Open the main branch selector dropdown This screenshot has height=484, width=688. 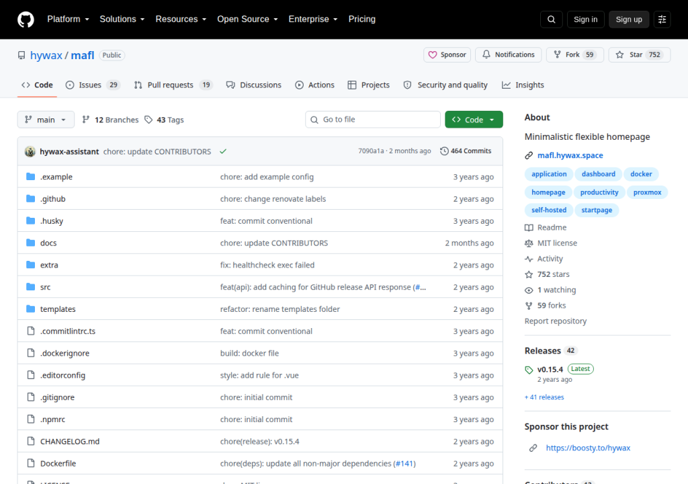tap(46, 120)
